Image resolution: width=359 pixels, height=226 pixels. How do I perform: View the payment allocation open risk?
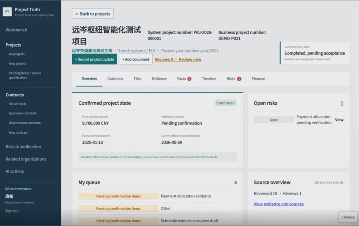pos(339,119)
